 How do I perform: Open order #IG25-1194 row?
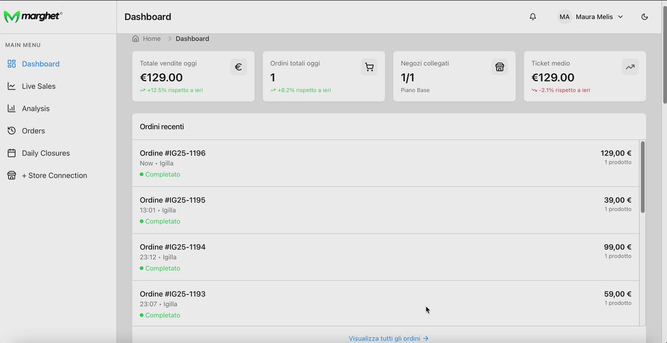pyautogui.click(x=386, y=257)
